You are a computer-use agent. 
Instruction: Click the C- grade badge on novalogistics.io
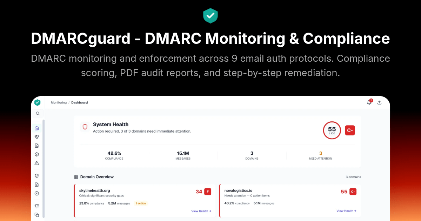[353, 192]
